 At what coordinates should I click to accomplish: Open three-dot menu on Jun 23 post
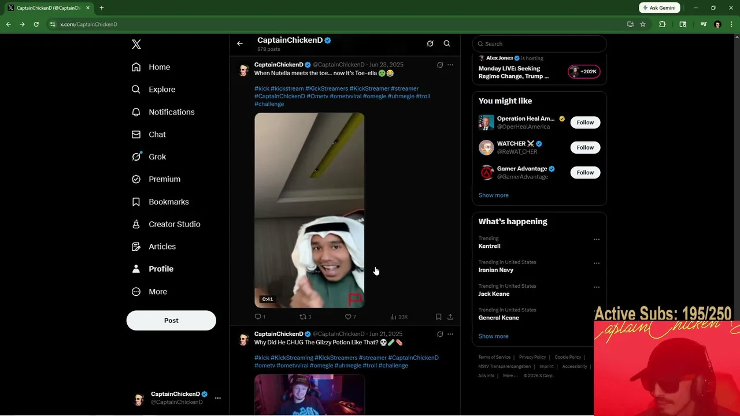click(450, 65)
